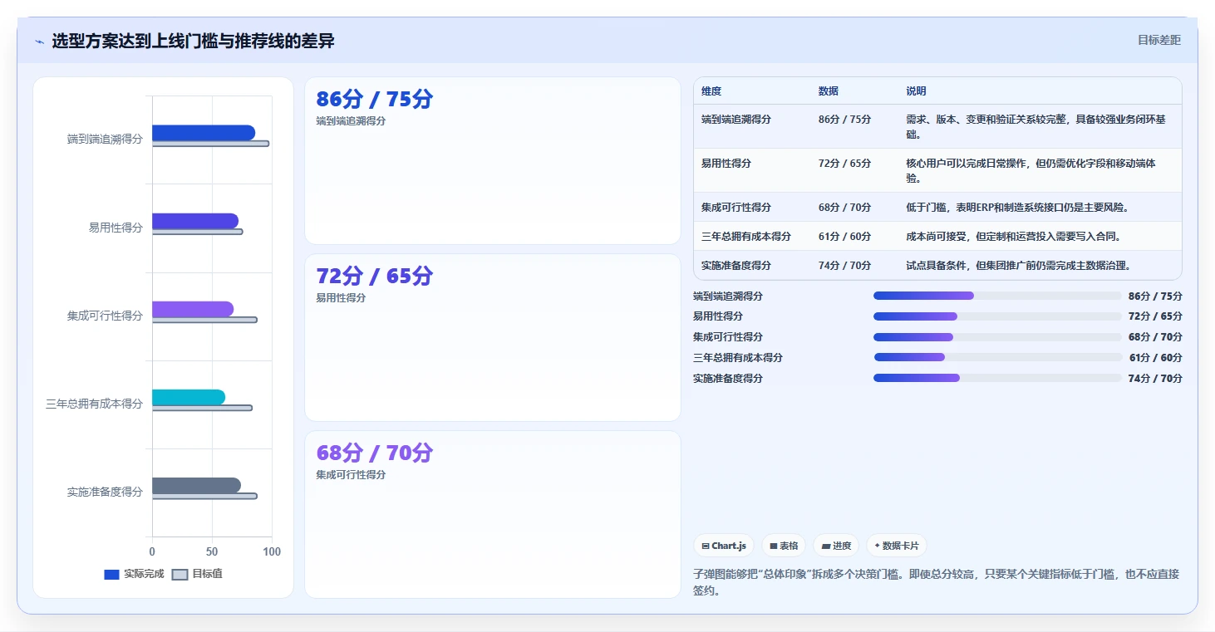
Task: Click the 实施准备度得分 chart axis label
Action: click(105, 492)
